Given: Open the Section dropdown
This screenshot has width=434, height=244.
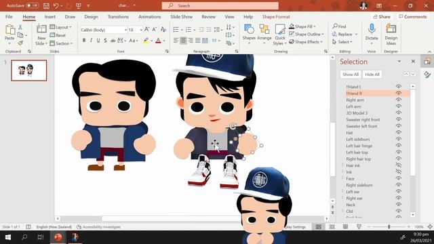Looking at the screenshot, I should [62, 43].
